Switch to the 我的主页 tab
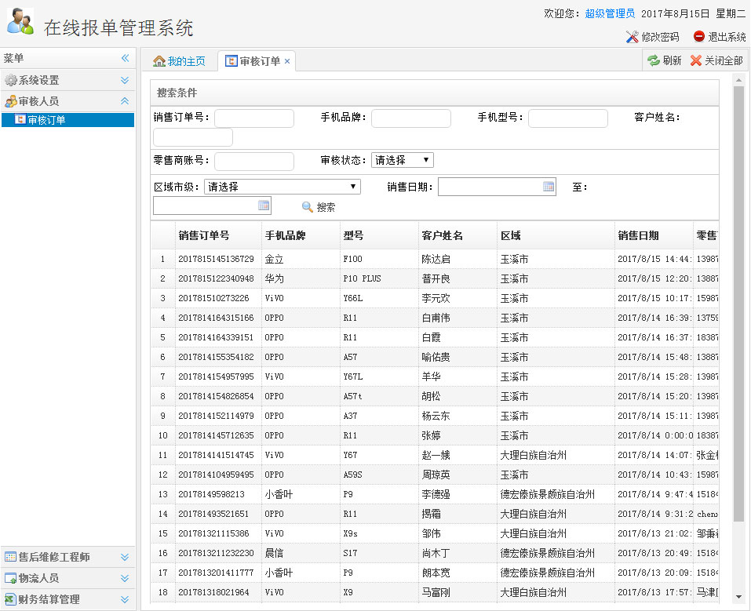The width and height of the screenshot is (751, 611). click(x=179, y=61)
